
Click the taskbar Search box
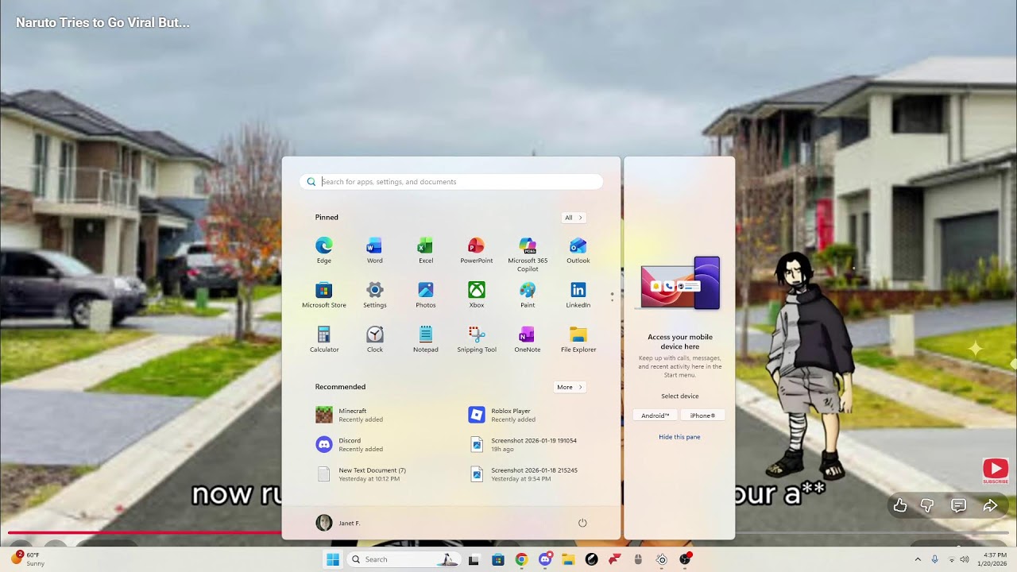click(x=403, y=559)
